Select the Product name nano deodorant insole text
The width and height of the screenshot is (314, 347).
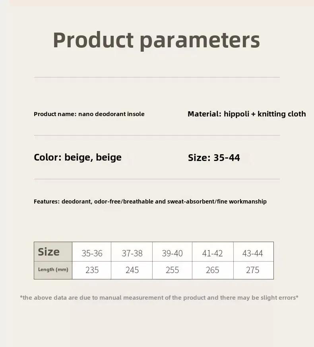click(x=89, y=114)
